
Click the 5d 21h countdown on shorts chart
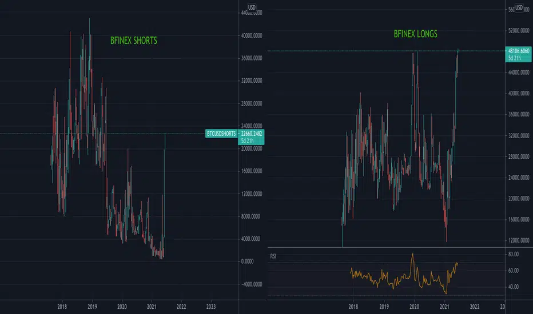click(x=247, y=140)
